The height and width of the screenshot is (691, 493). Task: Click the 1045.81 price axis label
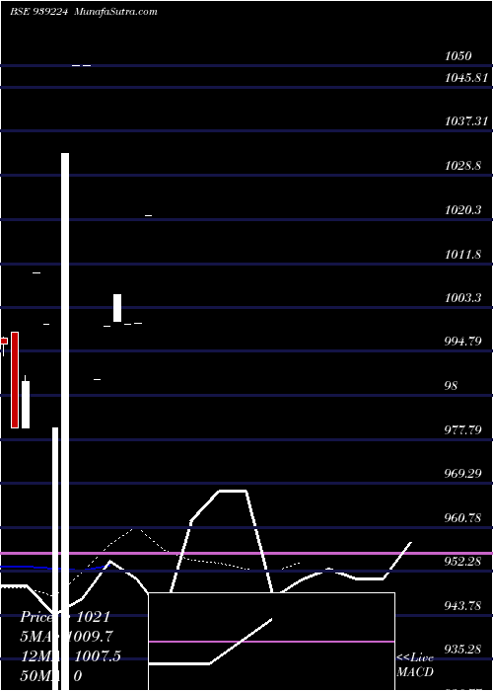pyautogui.click(x=466, y=78)
